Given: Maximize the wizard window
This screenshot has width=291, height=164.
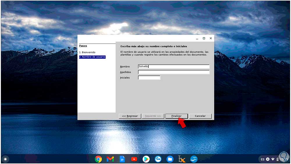Looking at the screenshot, I should click(204, 38).
